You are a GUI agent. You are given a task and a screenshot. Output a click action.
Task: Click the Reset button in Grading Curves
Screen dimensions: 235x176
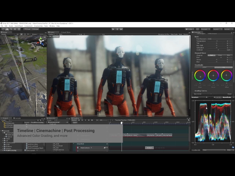229,94
